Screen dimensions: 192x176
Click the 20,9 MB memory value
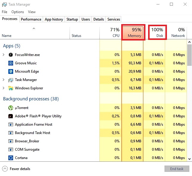[x=135, y=71]
